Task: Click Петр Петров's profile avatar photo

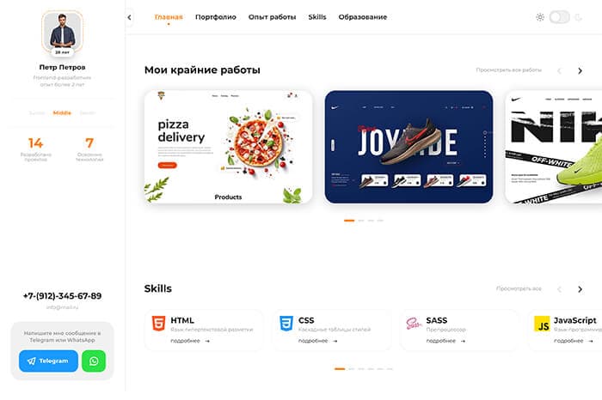Action: click(x=62, y=32)
